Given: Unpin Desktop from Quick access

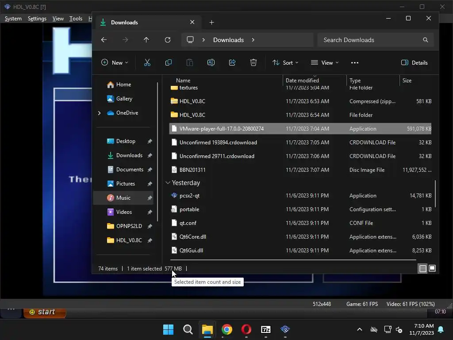Looking at the screenshot, I should tap(150, 141).
